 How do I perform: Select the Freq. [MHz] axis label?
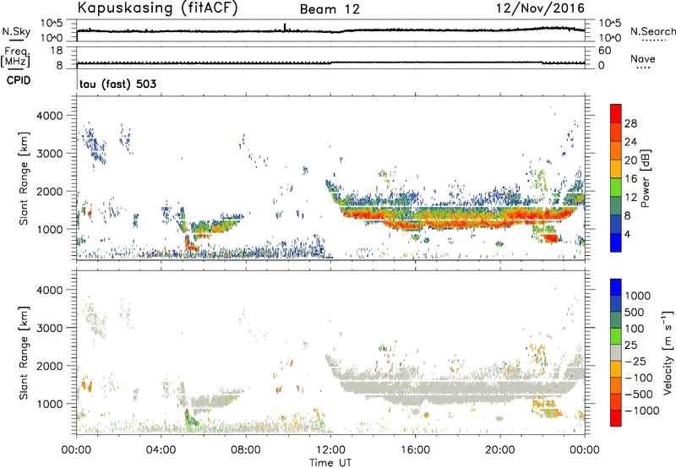[15, 57]
